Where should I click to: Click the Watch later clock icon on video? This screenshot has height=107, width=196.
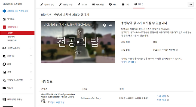[105, 25]
